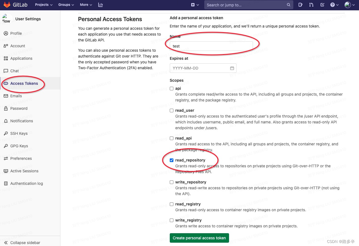Image resolution: width=359 pixels, height=246 pixels.
Task: Click the issues icon in the top bar
Action: tap(300, 5)
